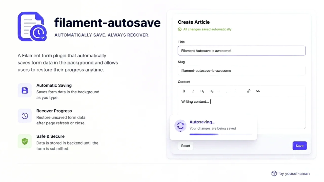
Task: Click the Recover Progress history clock icon
Action: (25, 116)
